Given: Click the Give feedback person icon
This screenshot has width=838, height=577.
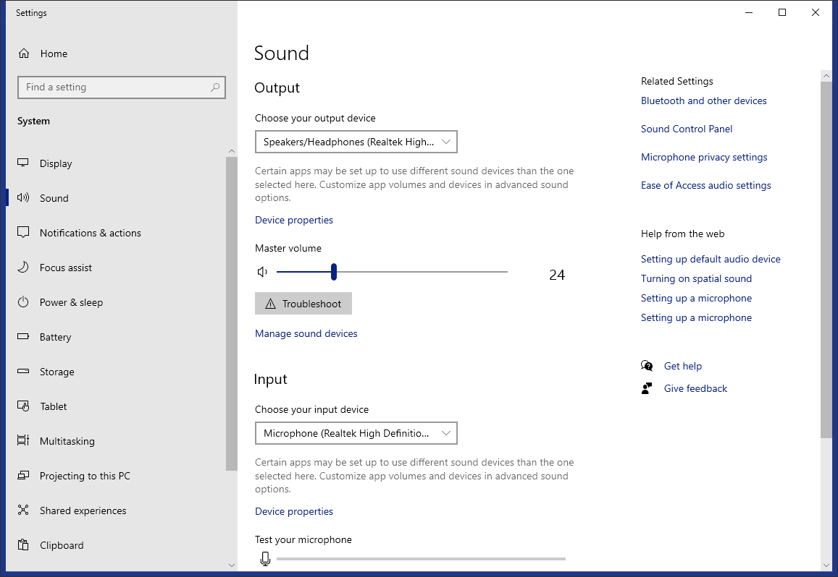Looking at the screenshot, I should (x=647, y=388).
